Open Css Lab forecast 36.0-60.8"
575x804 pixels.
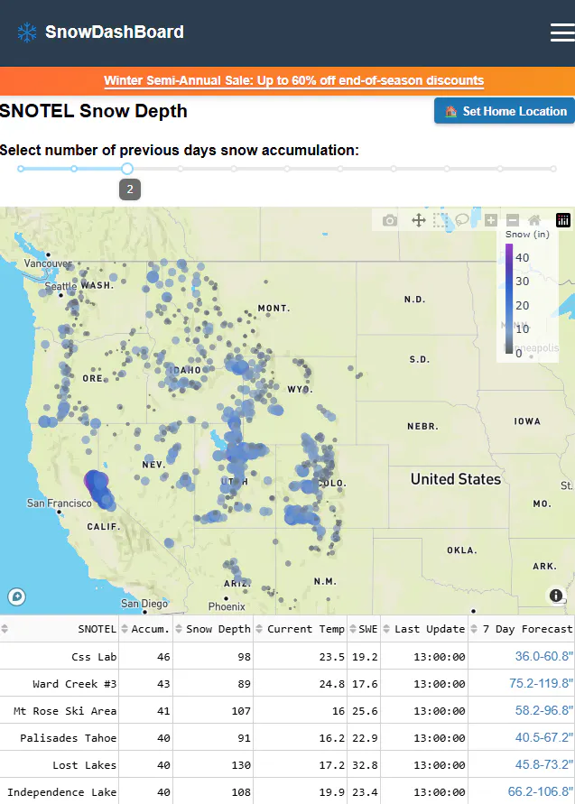tap(543, 656)
